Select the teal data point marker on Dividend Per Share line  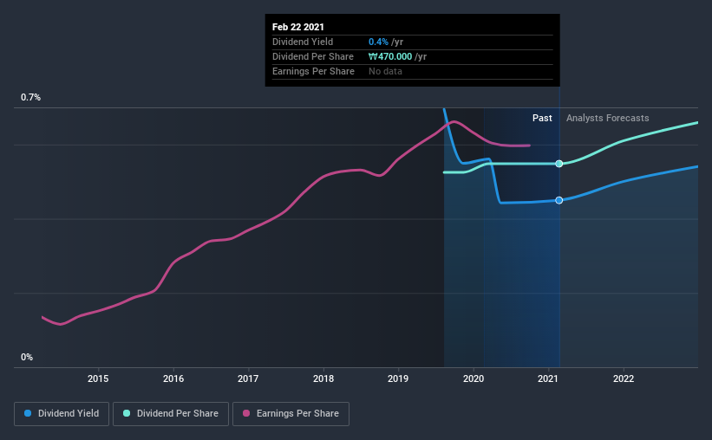tap(559, 164)
